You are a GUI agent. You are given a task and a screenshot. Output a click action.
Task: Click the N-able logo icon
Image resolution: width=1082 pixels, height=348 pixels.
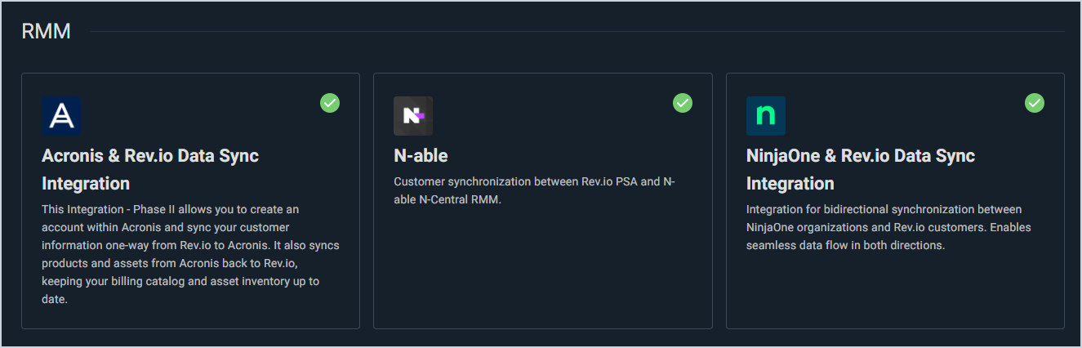tap(413, 116)
